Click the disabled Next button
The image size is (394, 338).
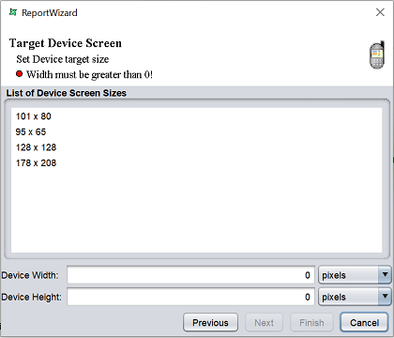(264, 323)
